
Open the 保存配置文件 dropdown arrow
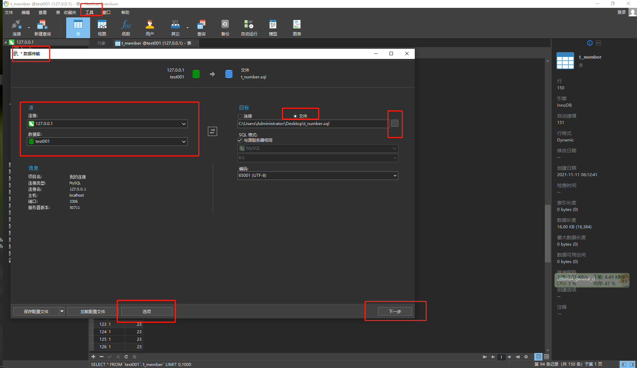tap(62, 311)
